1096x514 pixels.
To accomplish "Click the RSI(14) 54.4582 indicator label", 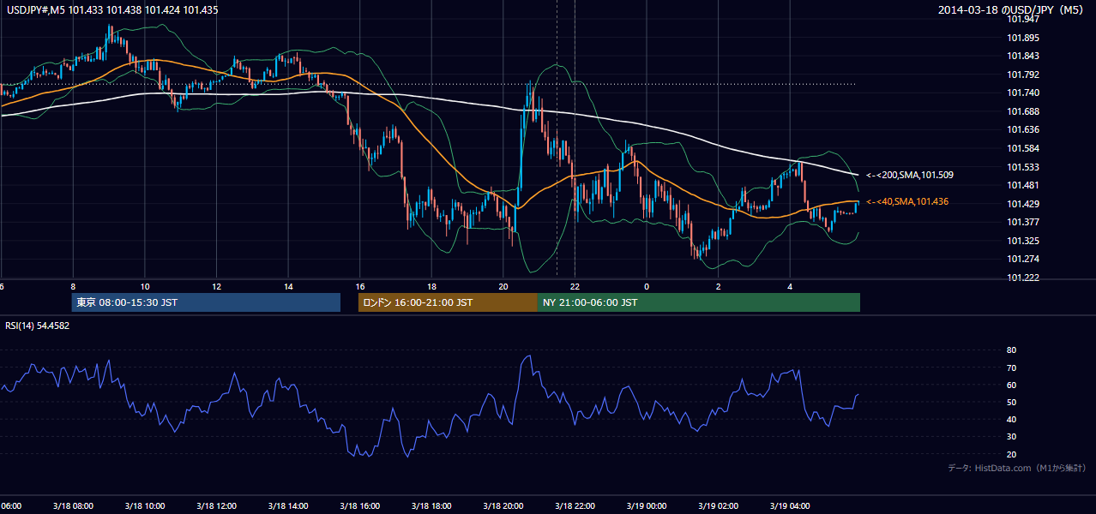I will [37, 326].
